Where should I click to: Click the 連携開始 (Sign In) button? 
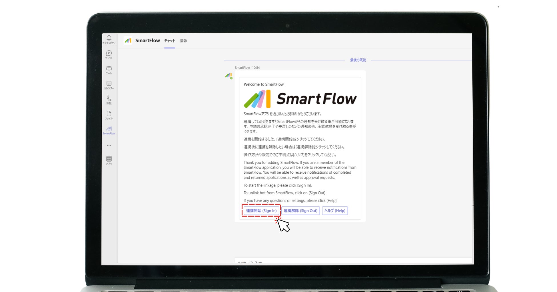coord(261,211)
